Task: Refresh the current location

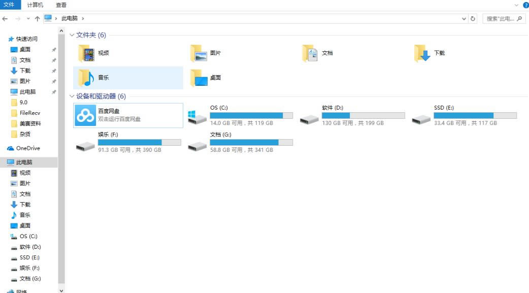Action: point(473,19)
